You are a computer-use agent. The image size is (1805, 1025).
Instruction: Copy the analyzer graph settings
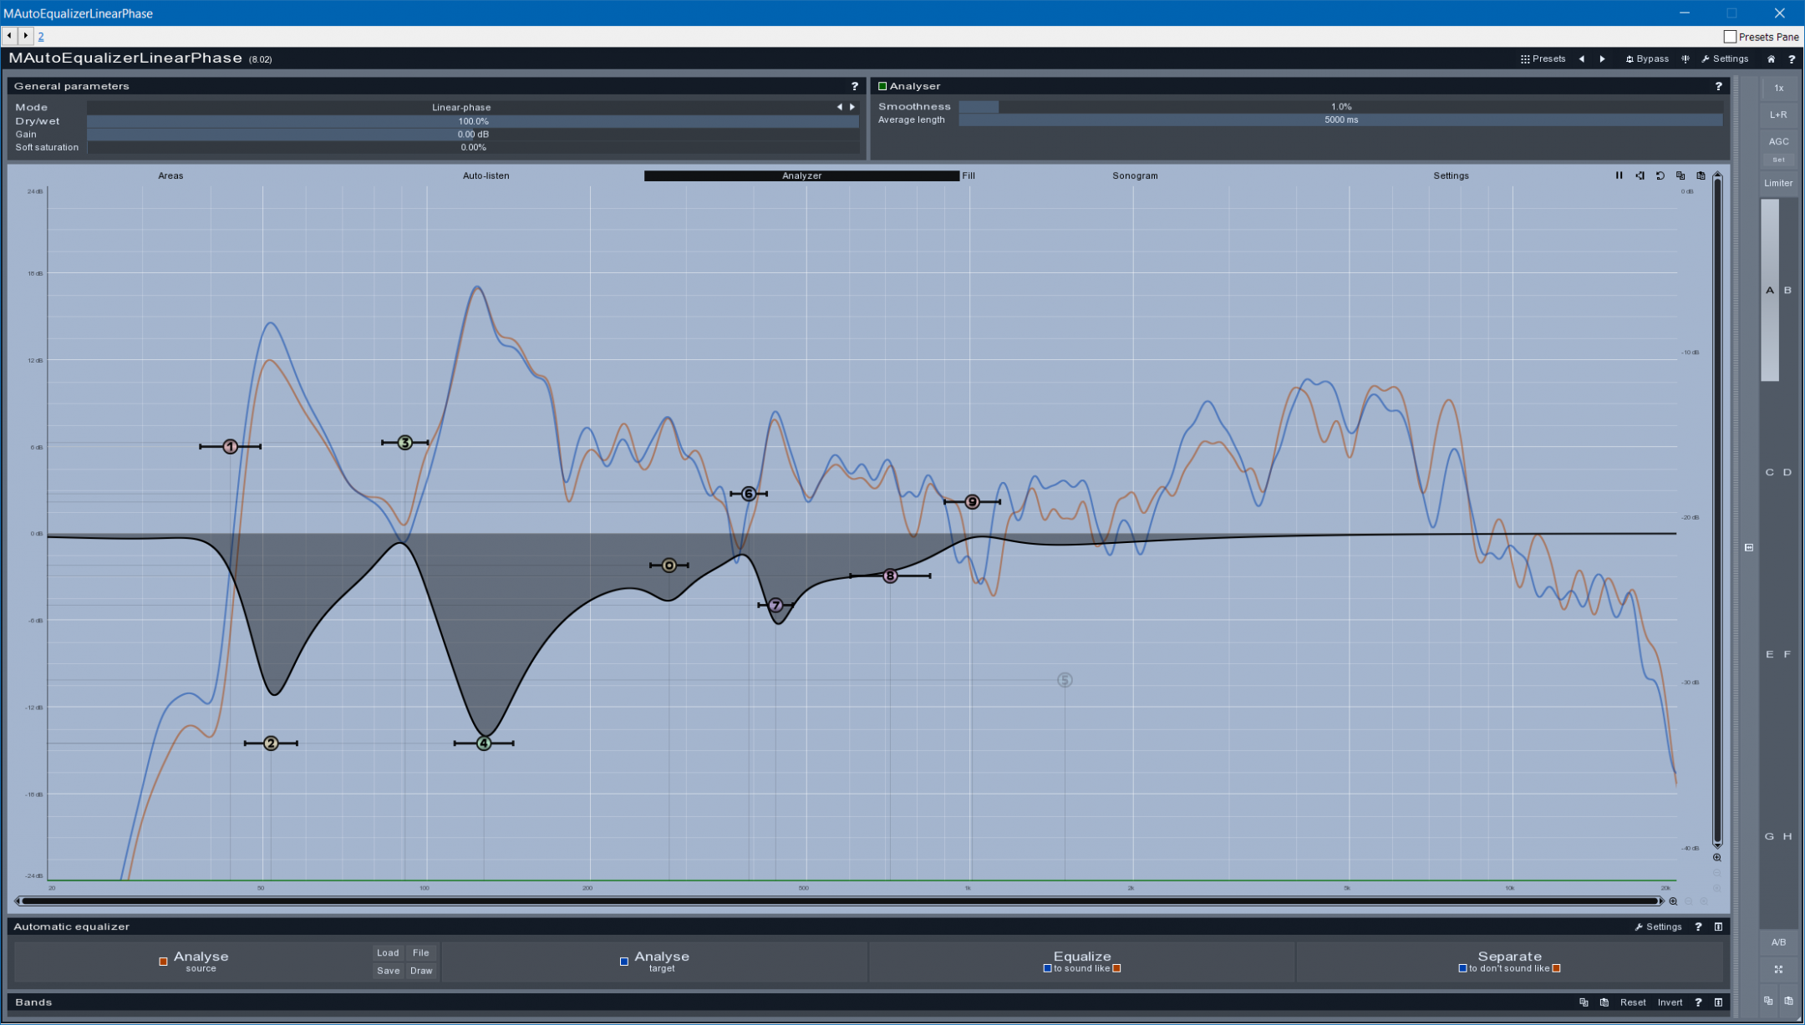(x=1680, y=175)
